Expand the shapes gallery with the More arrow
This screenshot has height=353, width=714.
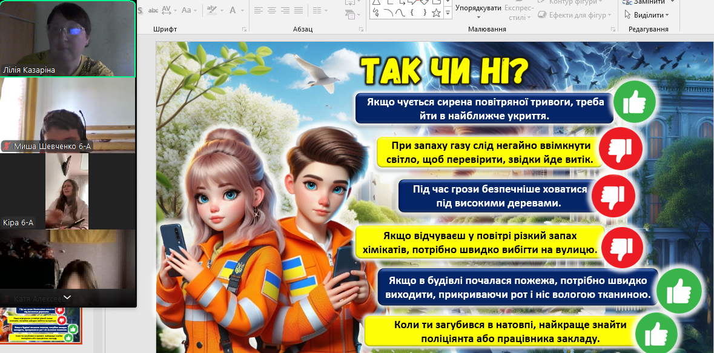click(x=448, y=13)
